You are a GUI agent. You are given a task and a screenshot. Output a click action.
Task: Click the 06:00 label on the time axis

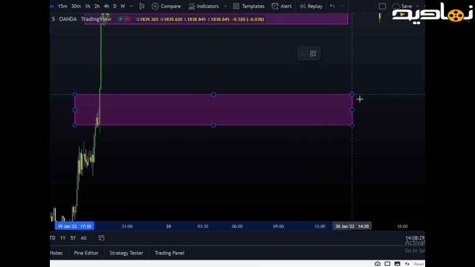click(x=237, y=226)
